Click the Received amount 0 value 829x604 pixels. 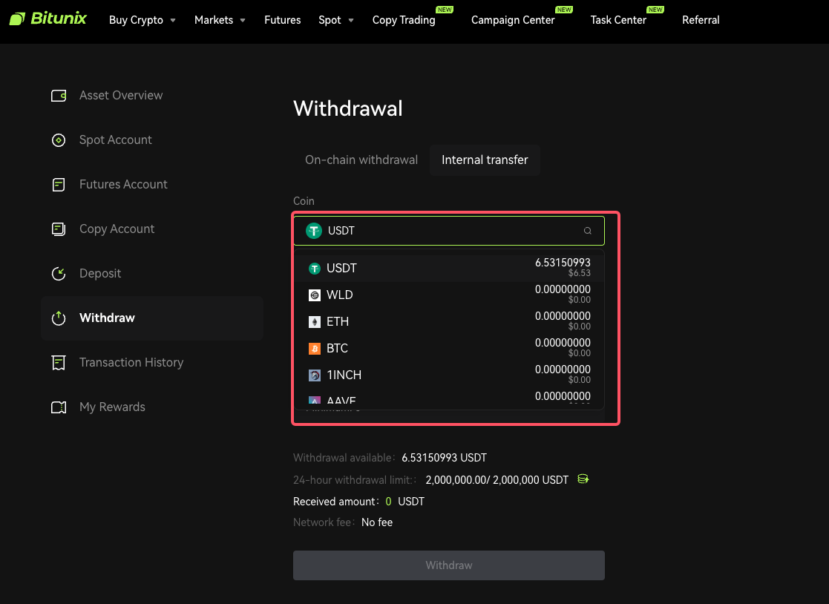(389, 502)
